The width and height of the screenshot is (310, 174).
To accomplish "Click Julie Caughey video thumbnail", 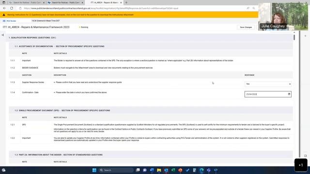I will coord(283,16).
